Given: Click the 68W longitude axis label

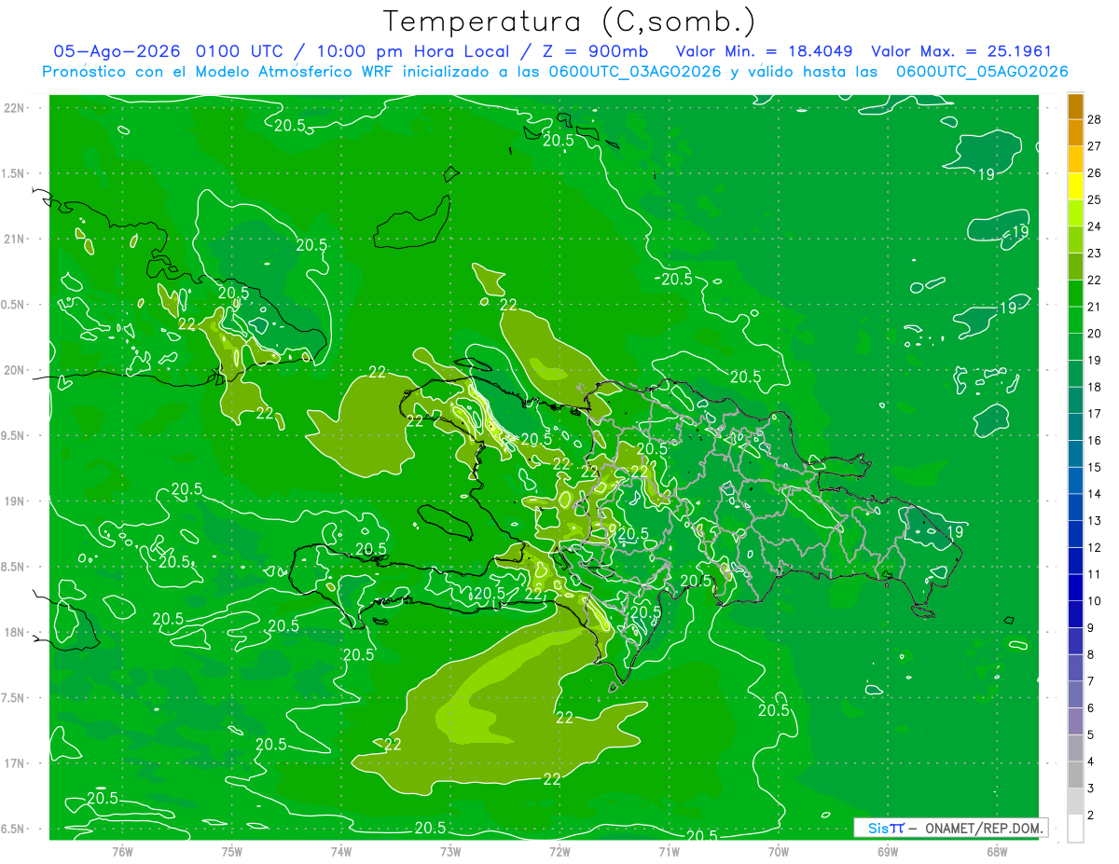Looking at the screenshot, I should [x=997, y=851].
